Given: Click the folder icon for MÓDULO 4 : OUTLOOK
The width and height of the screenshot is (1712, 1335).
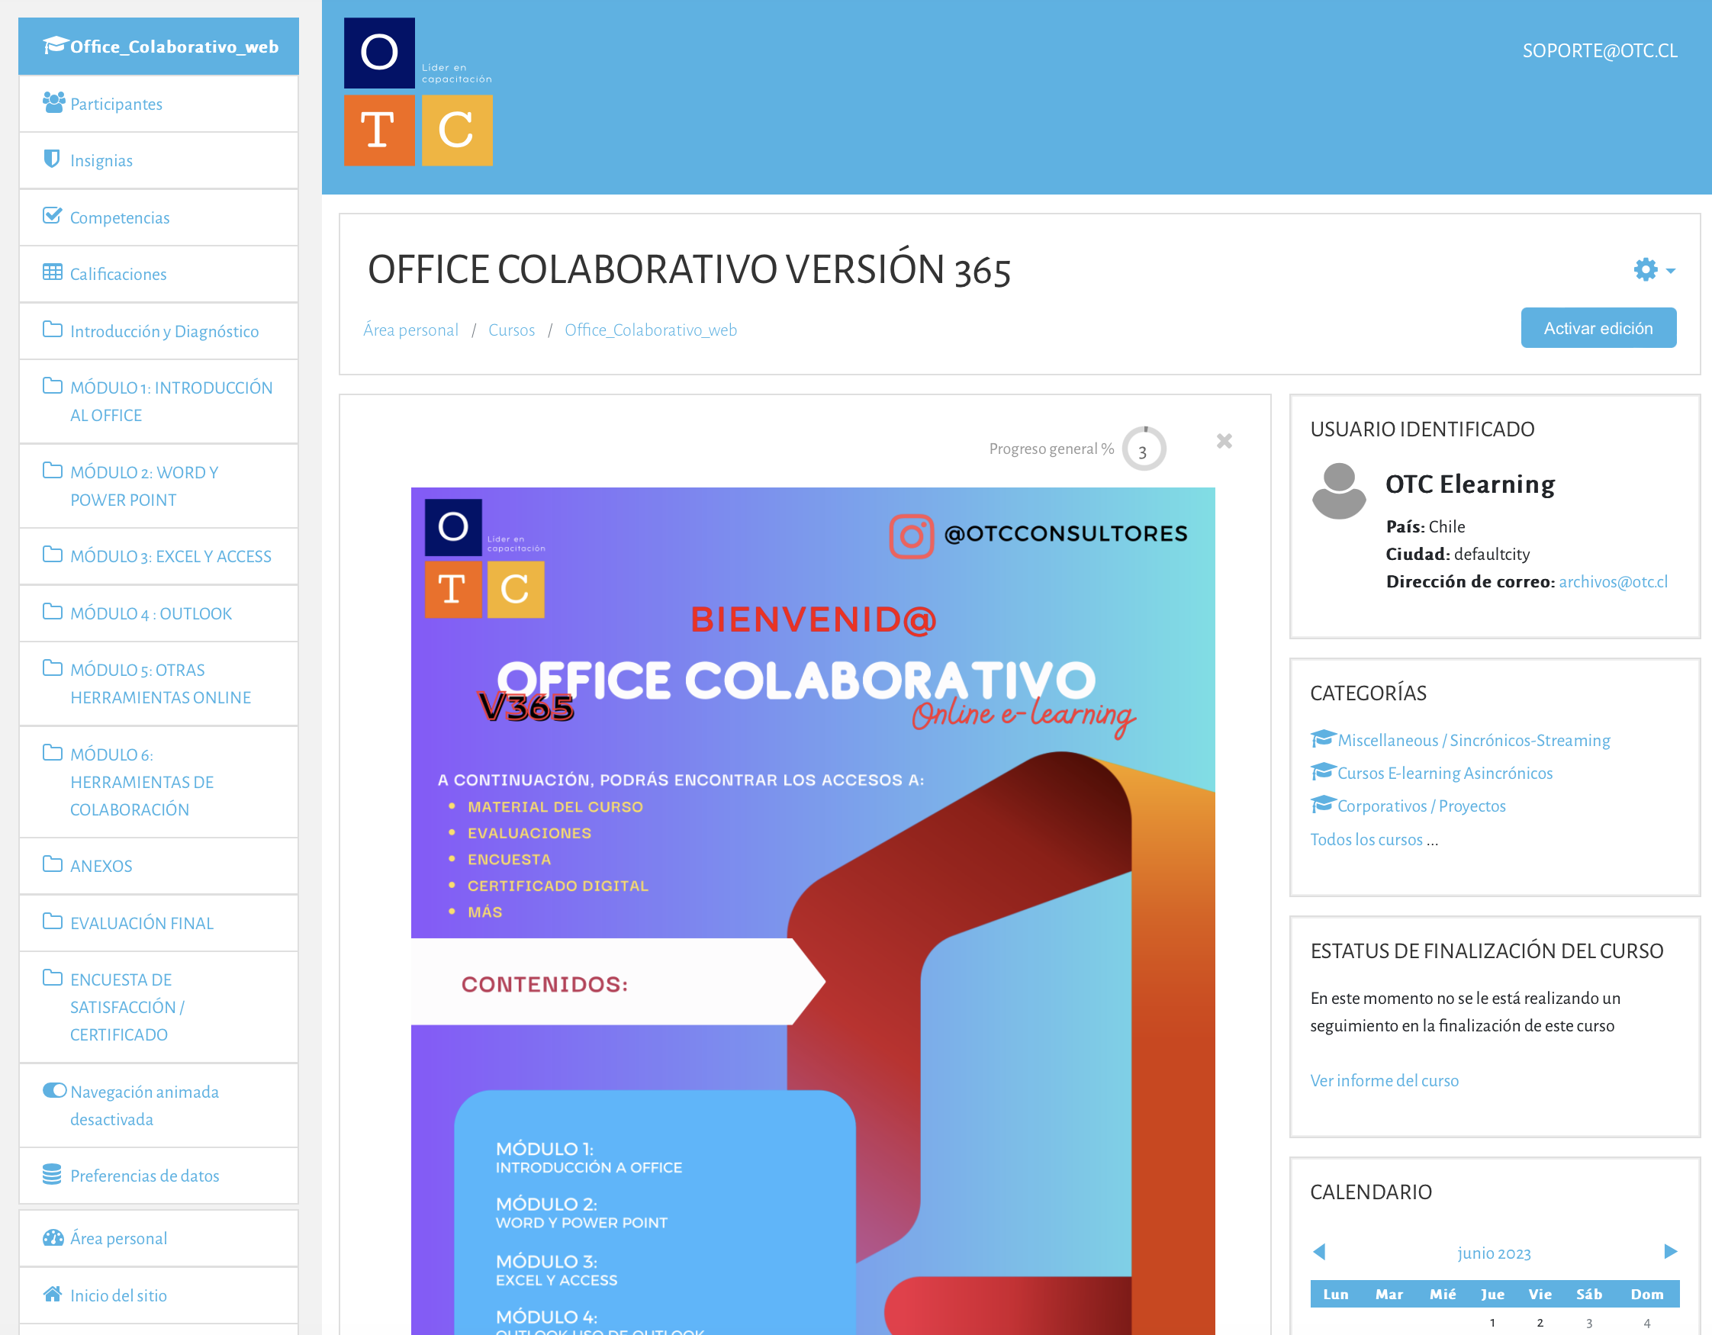Looking at the screenshot, I should 53,612.
